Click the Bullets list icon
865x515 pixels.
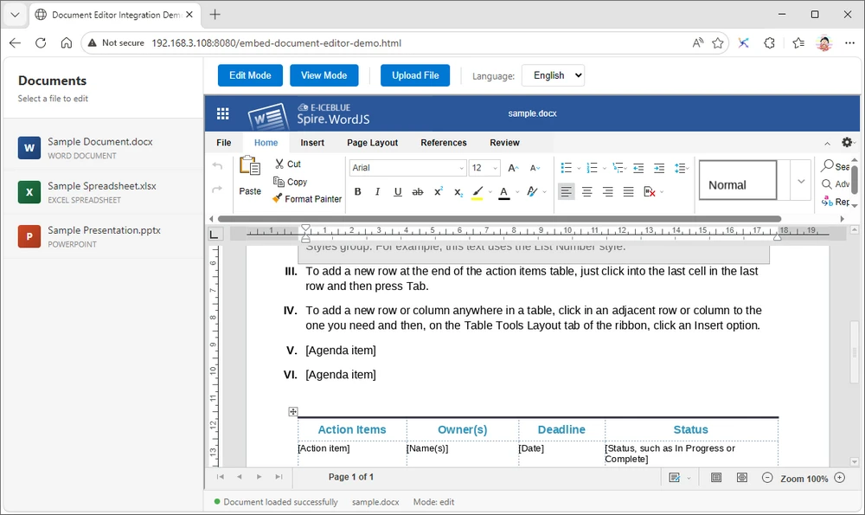(x=566, y=168)
